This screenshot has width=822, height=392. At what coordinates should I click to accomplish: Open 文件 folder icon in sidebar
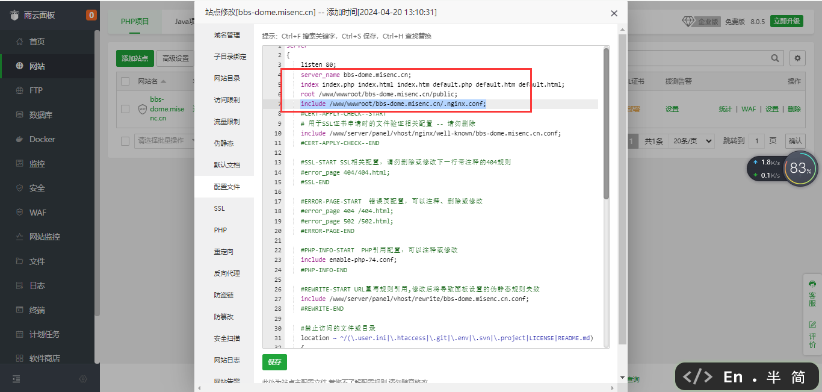19,261
